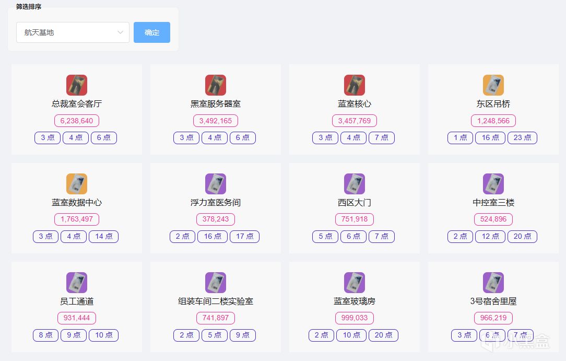Image resolution: width=566 pixels, height=361 pixels.
Task: Click the red card icon above 总裁室会客厅
Action: 77,85
